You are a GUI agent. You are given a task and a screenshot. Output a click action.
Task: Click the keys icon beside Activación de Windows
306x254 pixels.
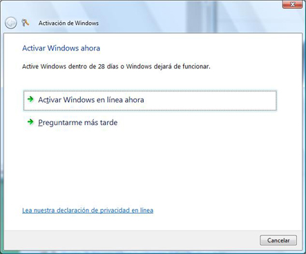(26, 23)
